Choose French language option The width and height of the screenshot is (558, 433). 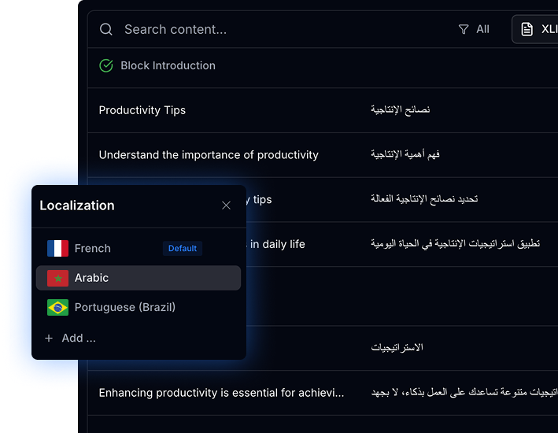(x=93, y=249)
